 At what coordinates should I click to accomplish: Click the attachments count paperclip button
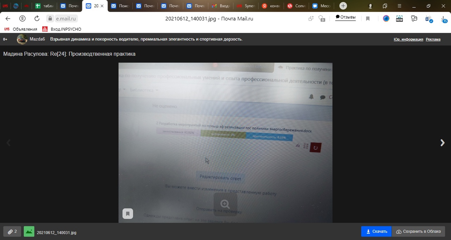pos(12,232)
